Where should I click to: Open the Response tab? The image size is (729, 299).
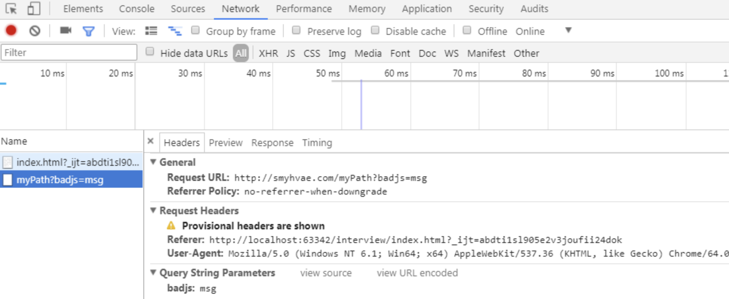tap(272, 143)
